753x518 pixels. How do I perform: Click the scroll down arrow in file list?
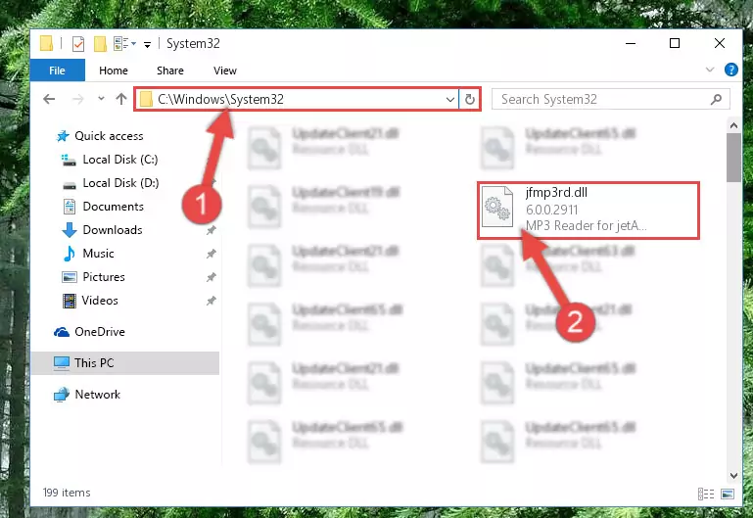pos(733,475)
